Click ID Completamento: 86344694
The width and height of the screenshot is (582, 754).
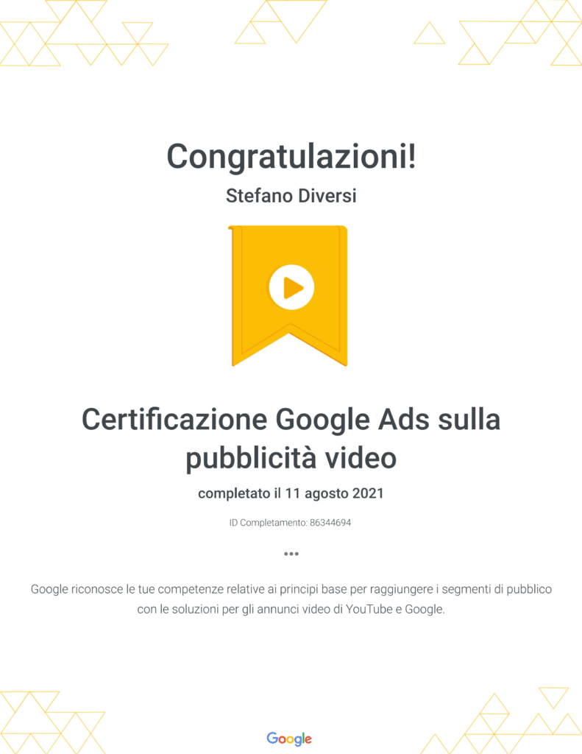tap(291, 523)
